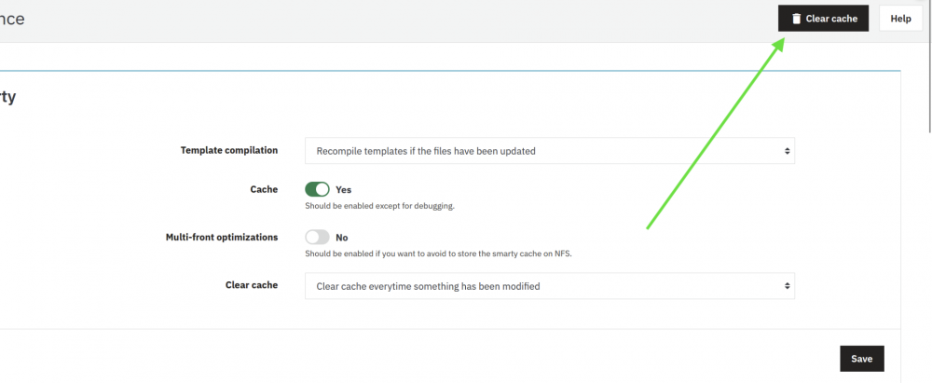This screenshot has width=932, height=383.
Task: Click the Smarty section heading
Action: coord(7,97)
